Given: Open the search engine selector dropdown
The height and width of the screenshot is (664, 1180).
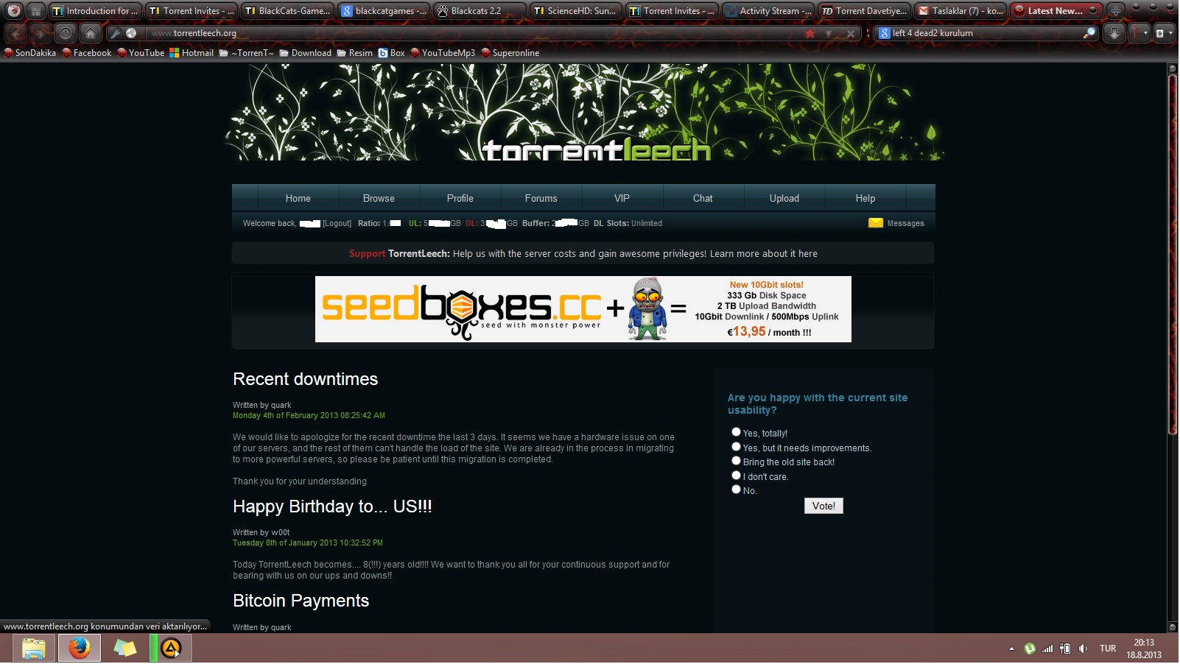Looking at the screenshot, I should coord(885,33).
